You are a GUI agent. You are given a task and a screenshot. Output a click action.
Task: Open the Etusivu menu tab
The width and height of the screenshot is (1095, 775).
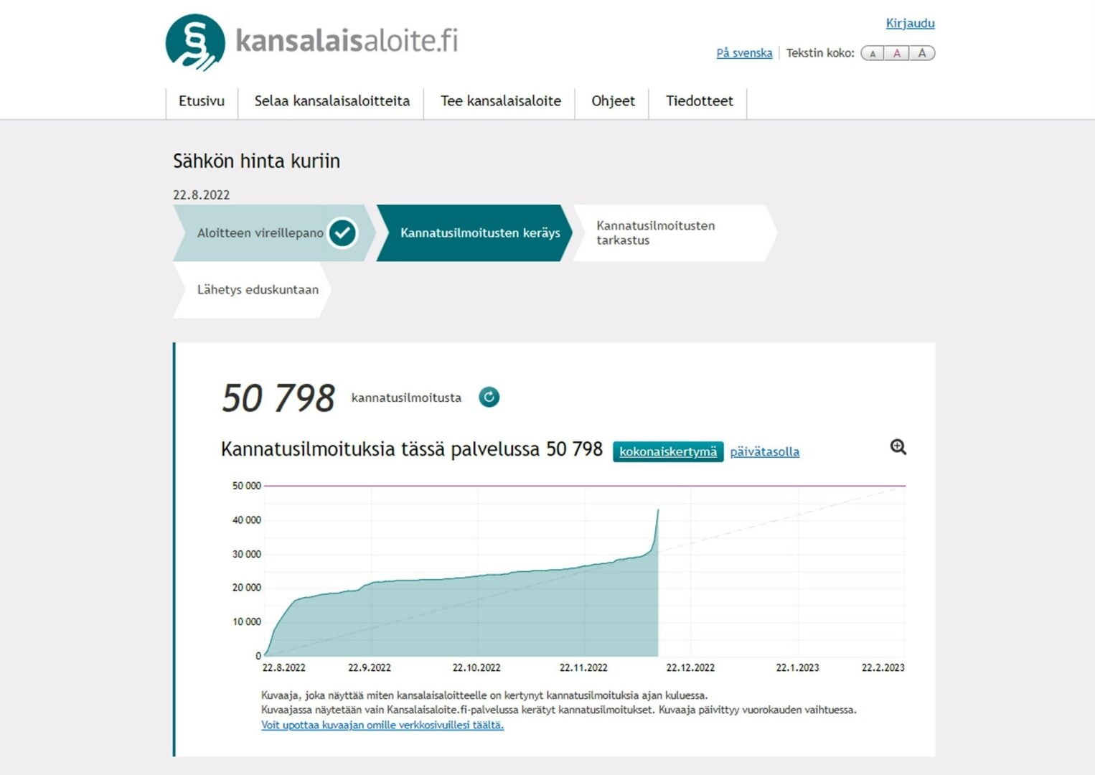point(202,101)
